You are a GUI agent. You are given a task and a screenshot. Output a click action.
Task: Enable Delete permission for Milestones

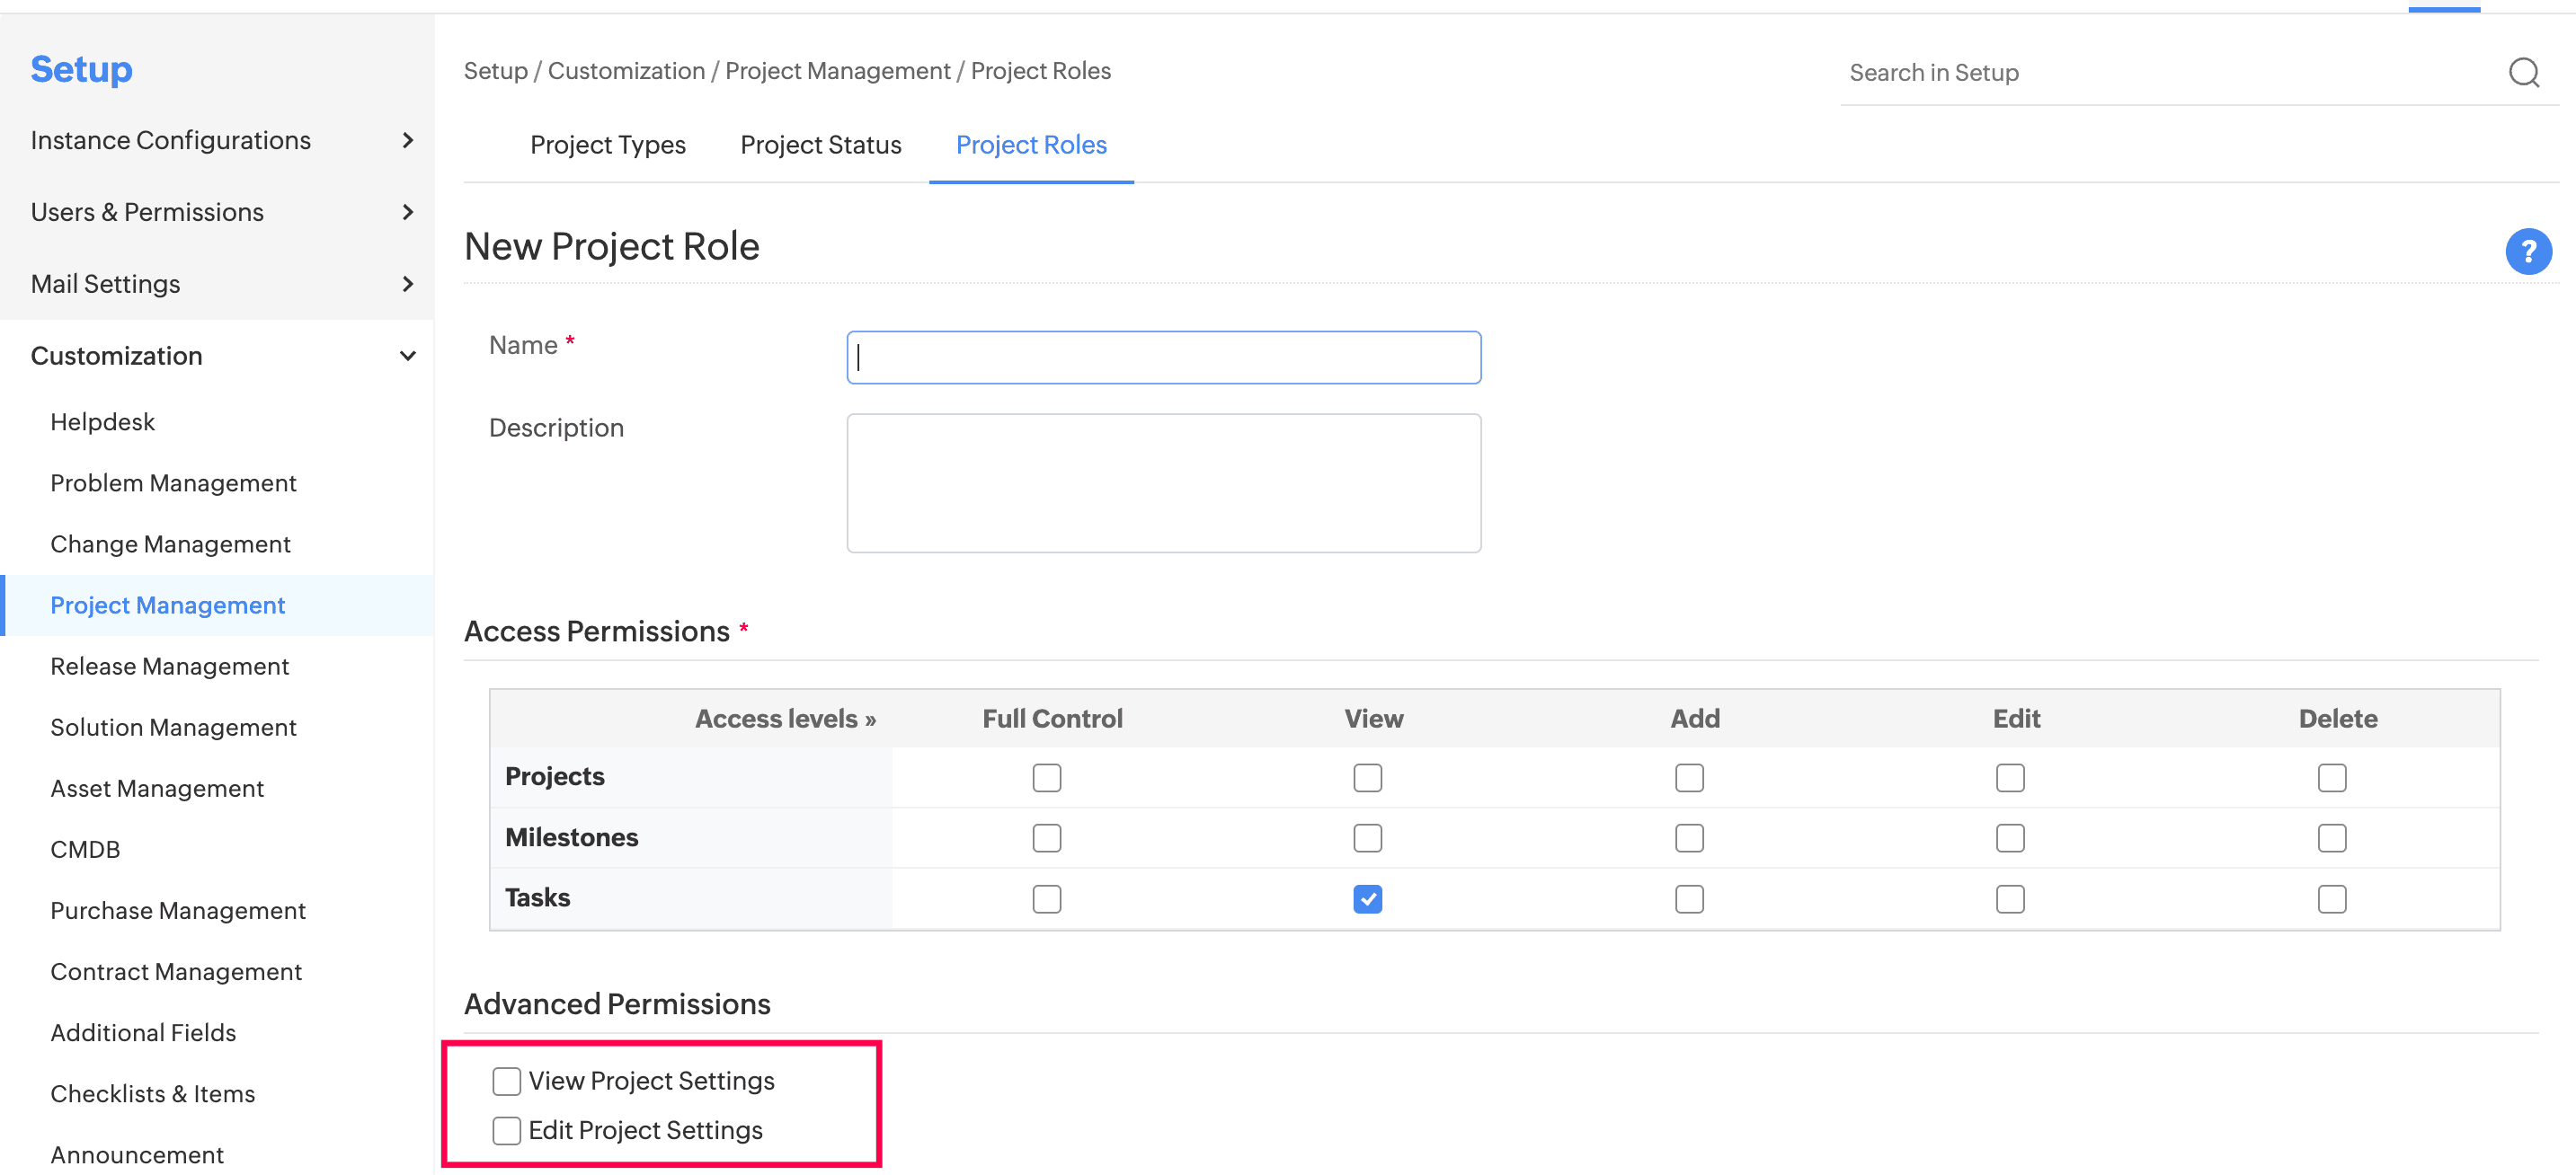point(2331,837)
